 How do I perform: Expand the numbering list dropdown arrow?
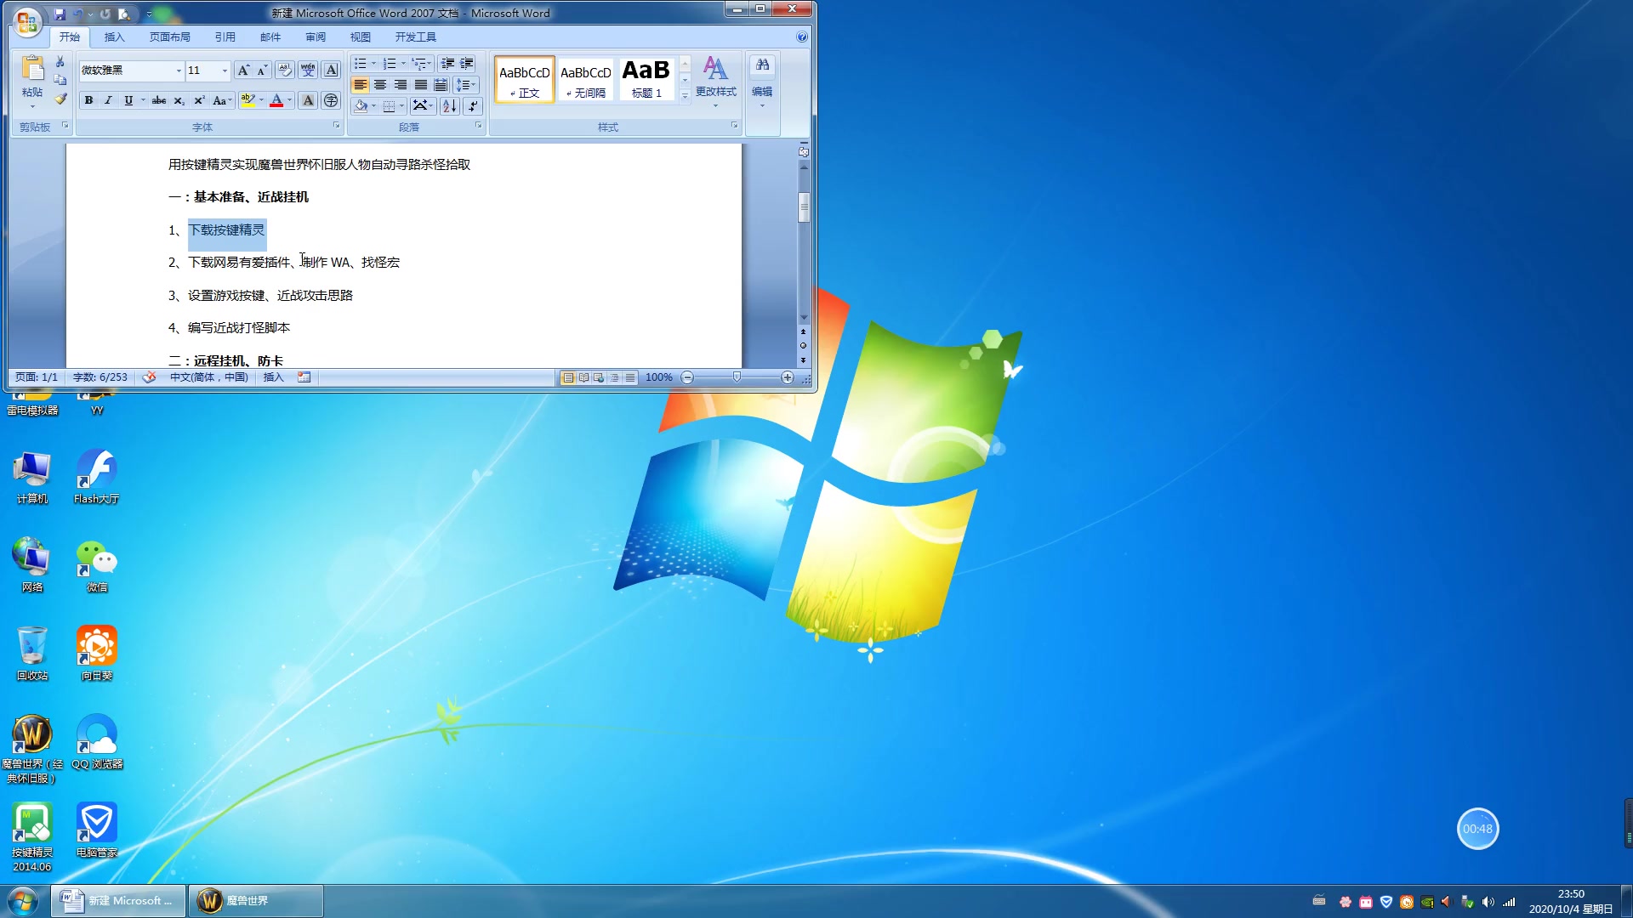403,64
